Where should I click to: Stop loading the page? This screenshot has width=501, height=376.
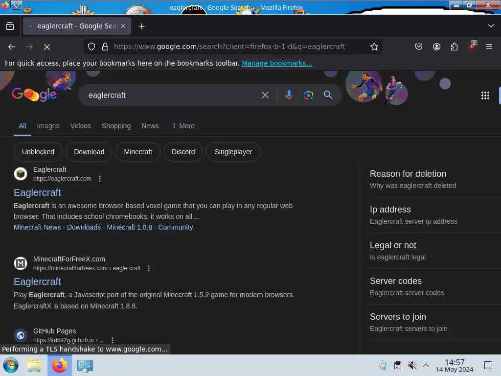(x=47, y=47)
